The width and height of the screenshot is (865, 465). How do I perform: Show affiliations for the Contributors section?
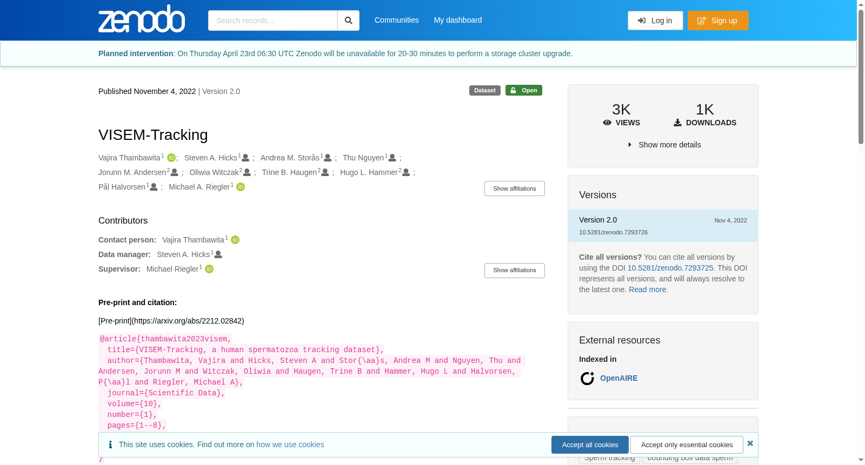(515, 270)
